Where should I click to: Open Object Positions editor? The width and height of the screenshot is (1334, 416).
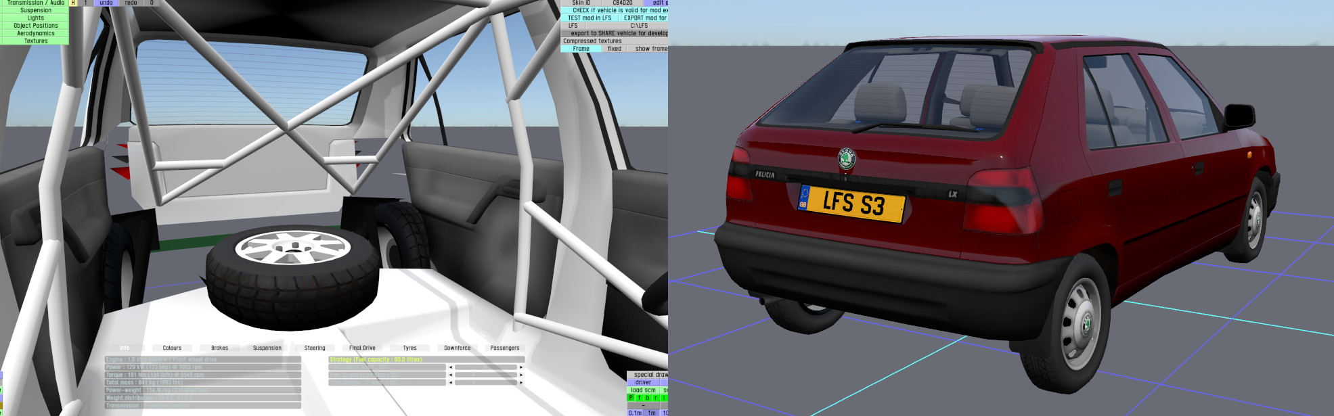click(35, 26)
